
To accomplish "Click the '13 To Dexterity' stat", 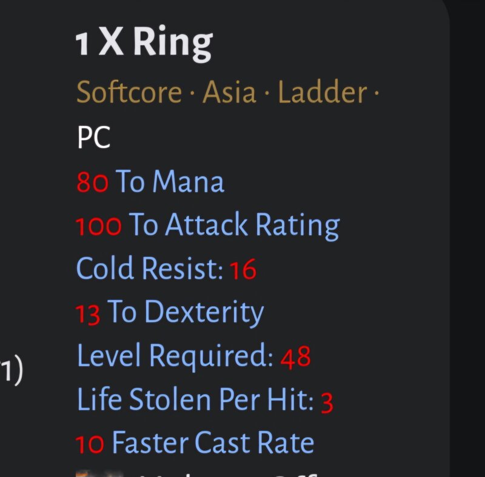I will (170, 313).
